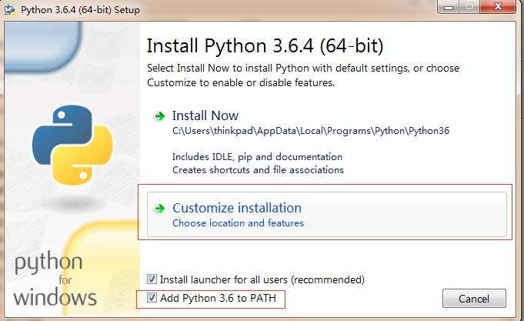Open the Customize installation option
Viewport: 524px width, 321px height.
[236, 208]
